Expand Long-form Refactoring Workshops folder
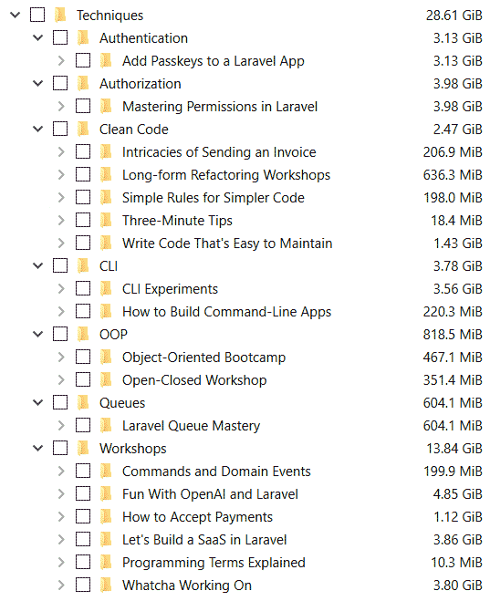490x601 pixels. 61,175
